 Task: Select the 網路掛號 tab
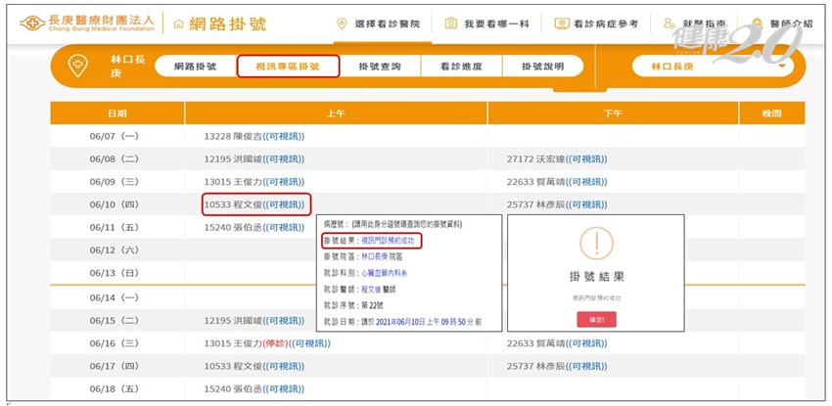click(195, 67)
